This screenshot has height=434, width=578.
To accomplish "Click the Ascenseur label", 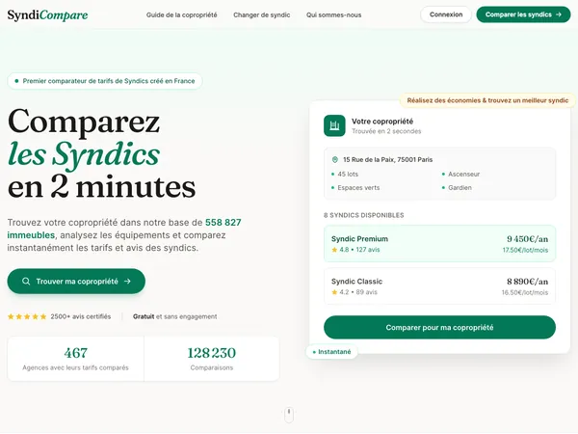I will (463, 175).
